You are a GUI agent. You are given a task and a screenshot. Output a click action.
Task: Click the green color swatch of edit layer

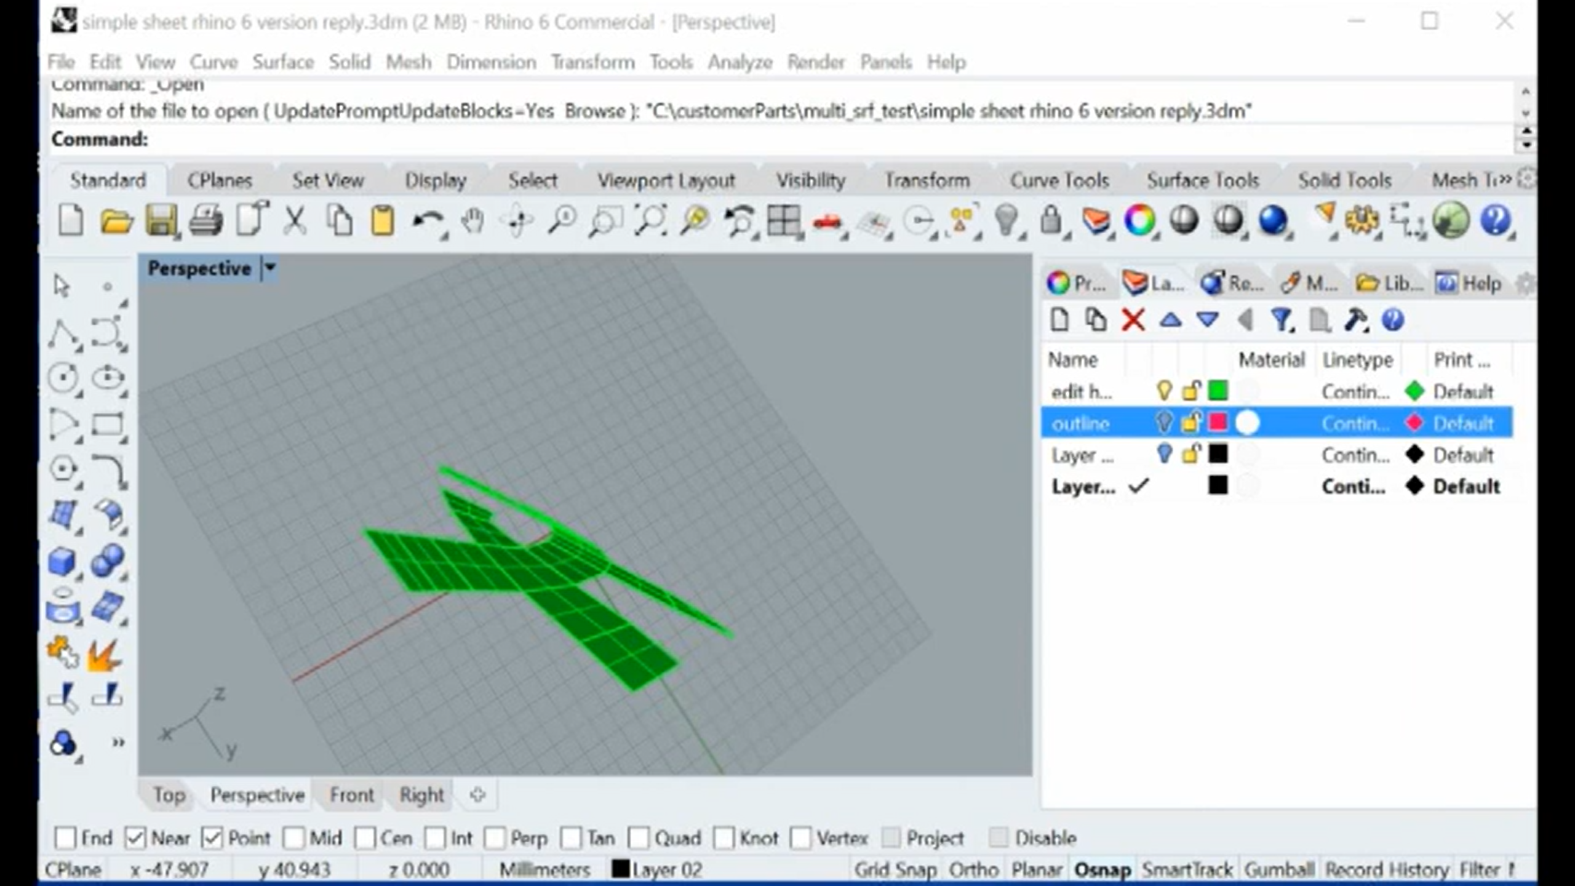click(x=1218, y=391)
